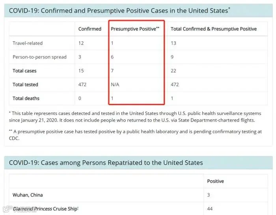The height and width of the screenshot is (215, 276).
Task: Click the Cases among Persons Repatriated heading
Action: pos(106,163)
